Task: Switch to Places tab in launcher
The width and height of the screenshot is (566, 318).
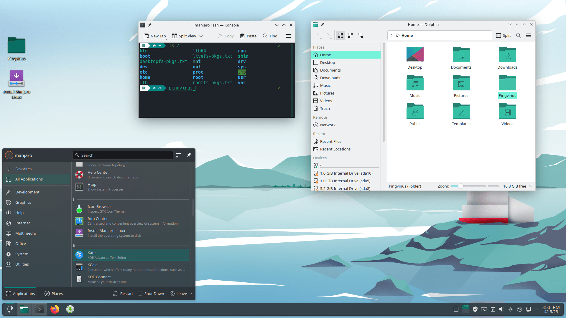Action: coord(54,294)
